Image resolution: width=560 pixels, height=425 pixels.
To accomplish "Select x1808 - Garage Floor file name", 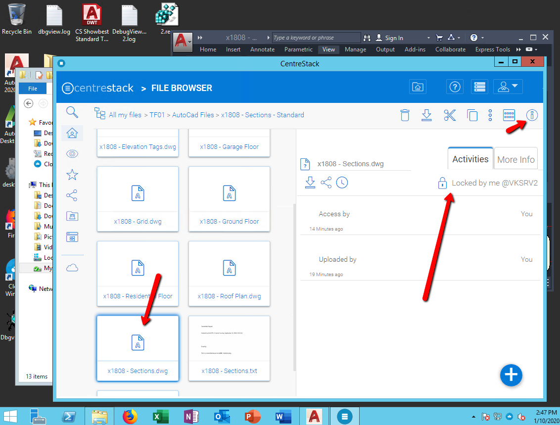I will (229, 147).
